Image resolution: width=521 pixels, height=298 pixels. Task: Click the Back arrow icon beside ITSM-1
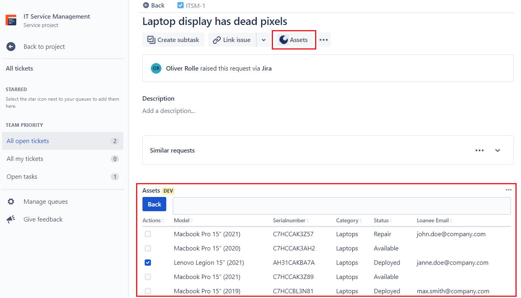coord(146,6)
